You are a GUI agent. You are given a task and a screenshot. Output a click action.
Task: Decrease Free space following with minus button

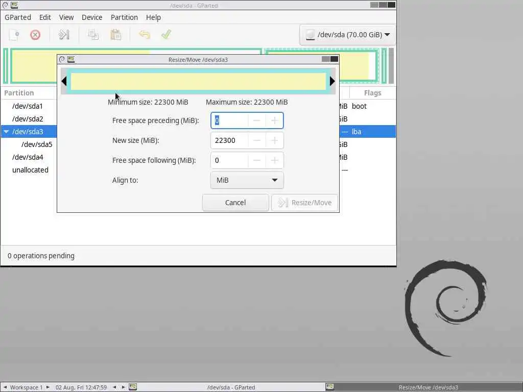tap(256, 160)
